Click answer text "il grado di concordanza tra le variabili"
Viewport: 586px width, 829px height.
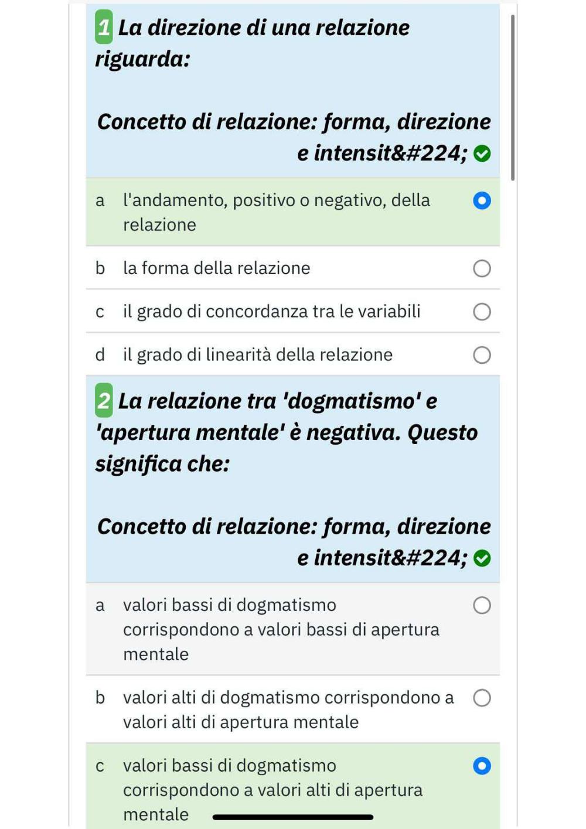(x=272, y=312)
